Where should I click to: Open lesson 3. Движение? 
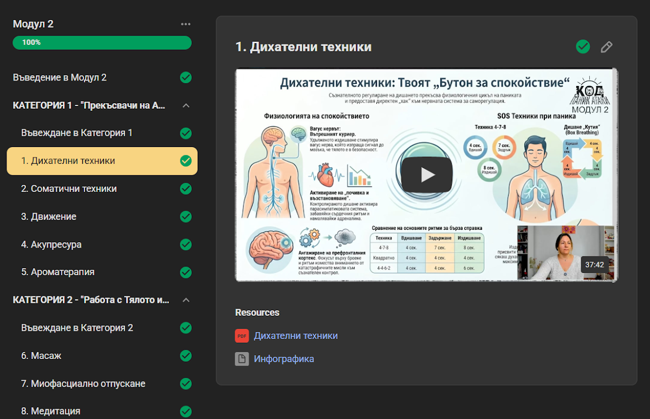pos(49,217)
